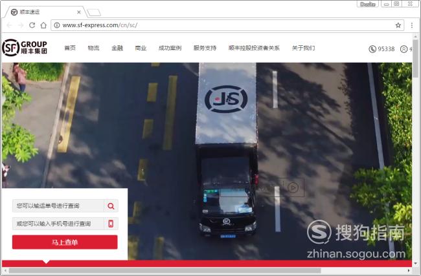Open the user account icon
The image size is (421, 276).
[x=404, y=49]
